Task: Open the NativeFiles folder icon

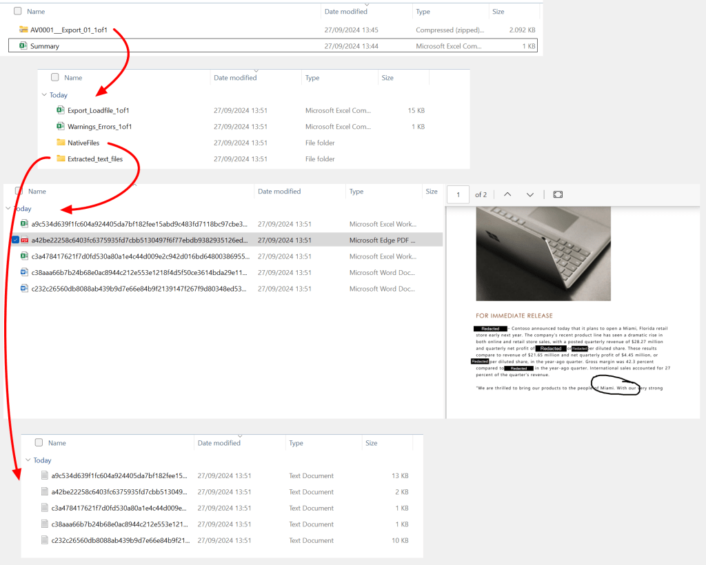Action: coord(61,143)
